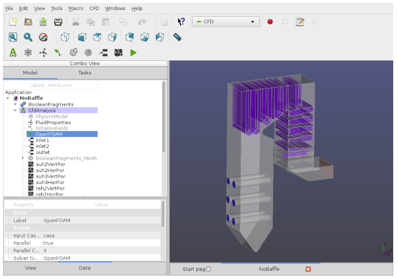The height and width of the screenshot is (279, 398).
Task: Toggle the draw style no-entry icon
Action: (43, 37)
